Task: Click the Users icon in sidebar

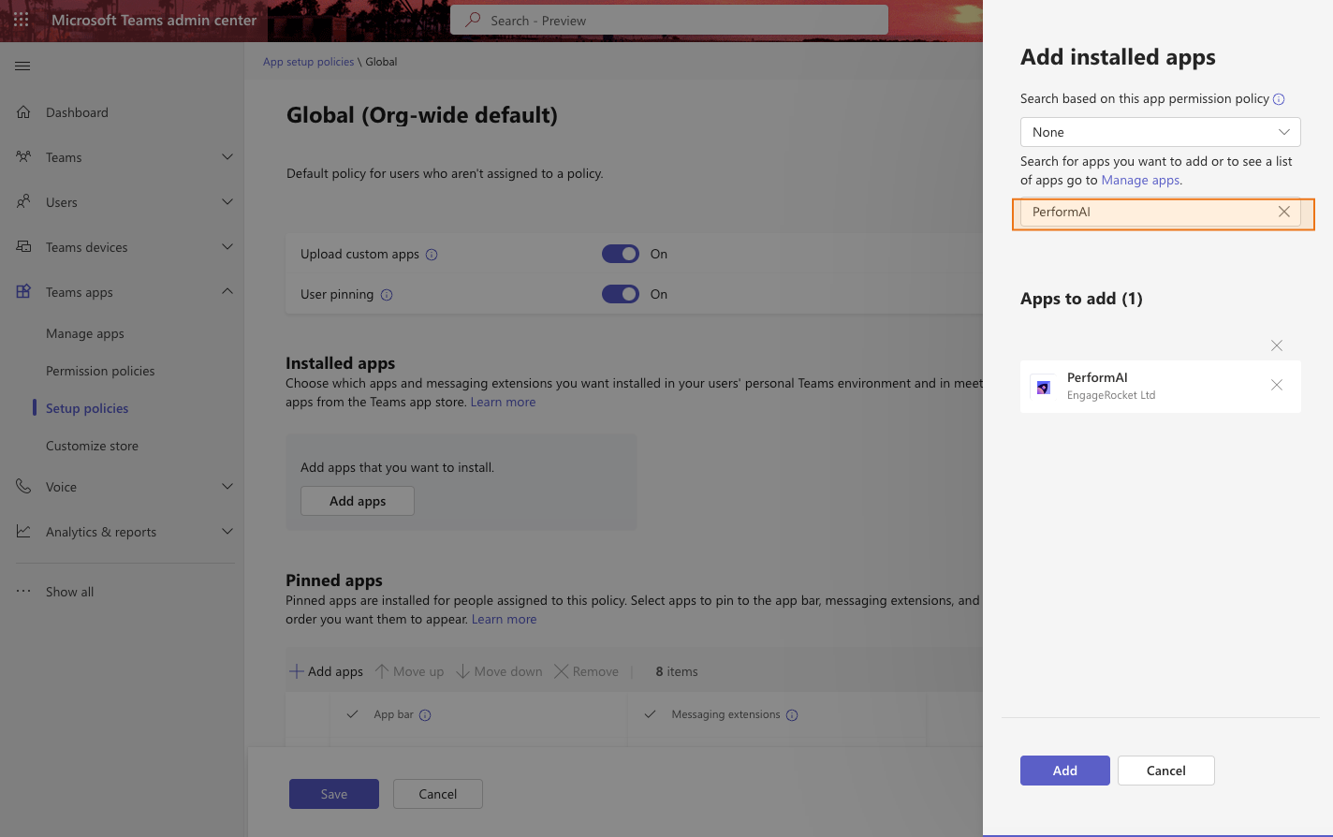Action: pos(23,202)
